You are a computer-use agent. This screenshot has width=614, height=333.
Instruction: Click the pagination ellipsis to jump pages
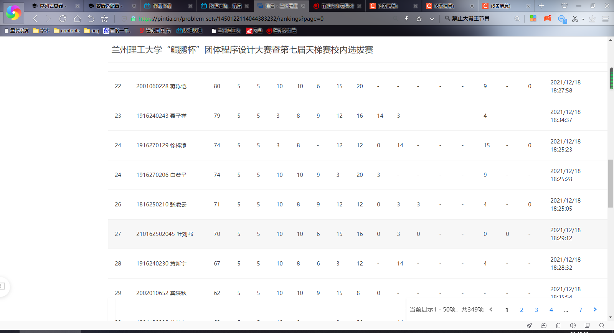(566, 310)
